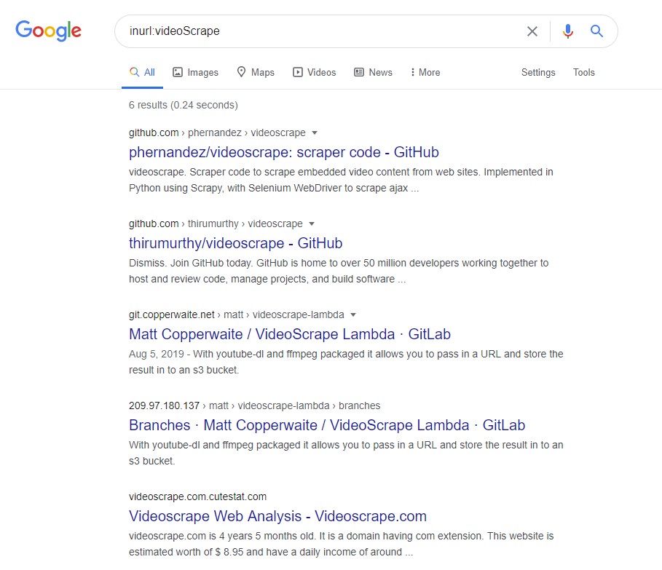
Task: Open search Settings
Action: click(538, 73)
